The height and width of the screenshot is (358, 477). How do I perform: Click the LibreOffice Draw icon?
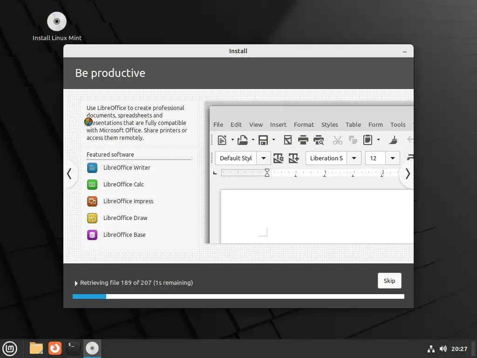[x=92, y=218]
